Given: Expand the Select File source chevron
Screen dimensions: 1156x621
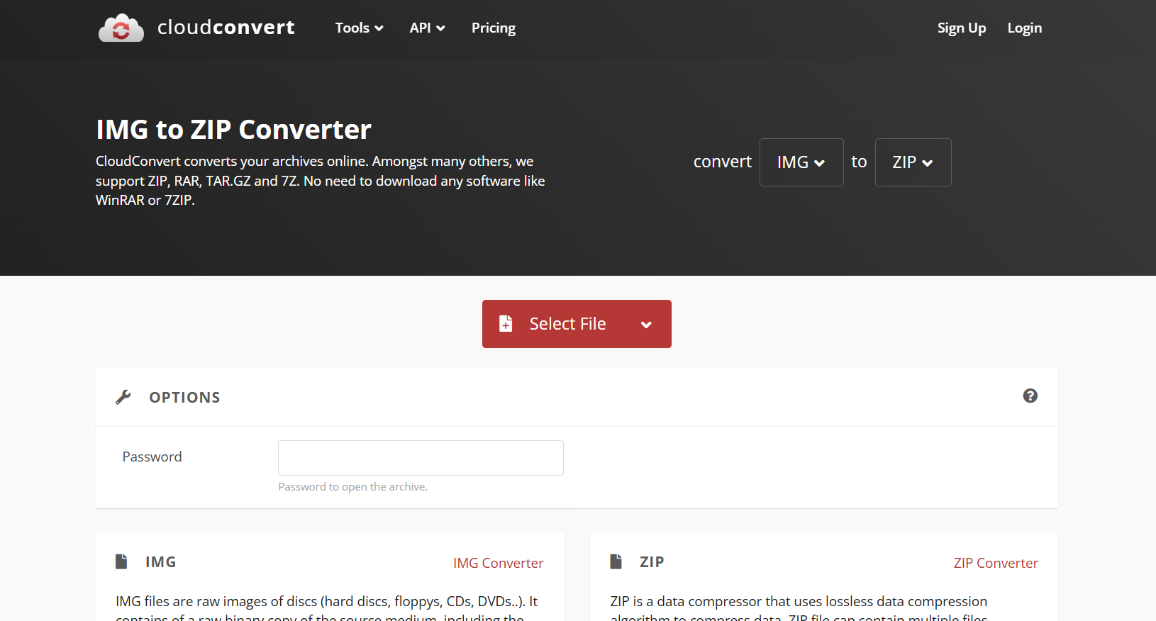Looking at the screenshot, I should 646,325.
